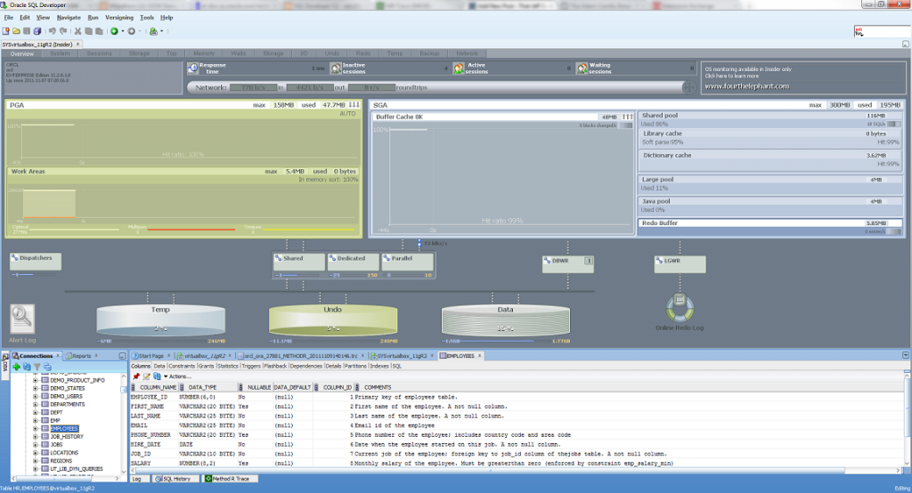Click the Save All toolbar icon
Image resolution: width=912 pixels, height=493 pixels.
pos(37,31)
